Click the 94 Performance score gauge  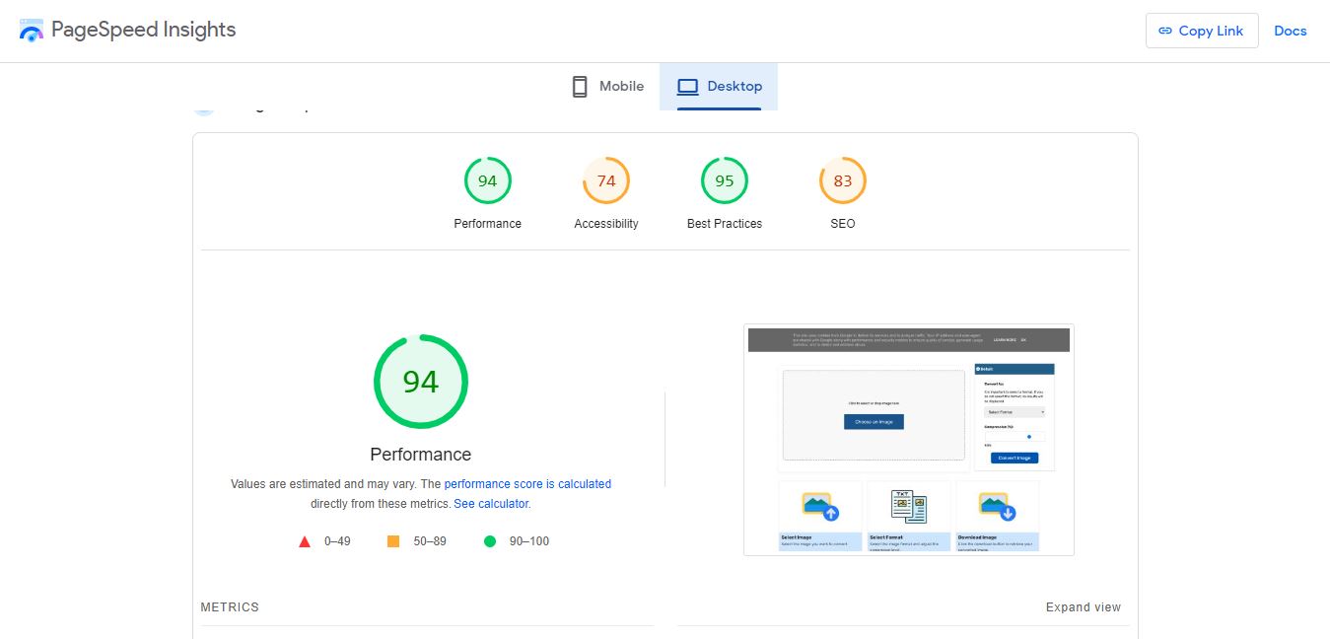tap(487, 180)
